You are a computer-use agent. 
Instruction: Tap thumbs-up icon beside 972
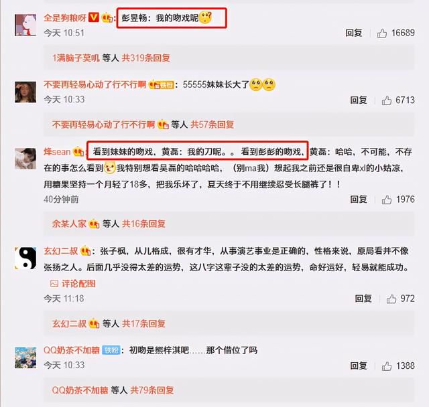391,299
